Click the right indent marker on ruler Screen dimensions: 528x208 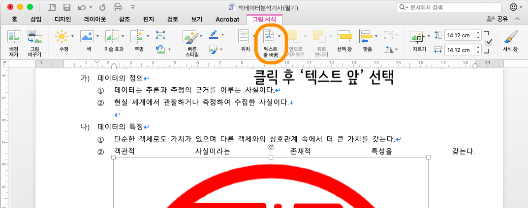point(475,65)
